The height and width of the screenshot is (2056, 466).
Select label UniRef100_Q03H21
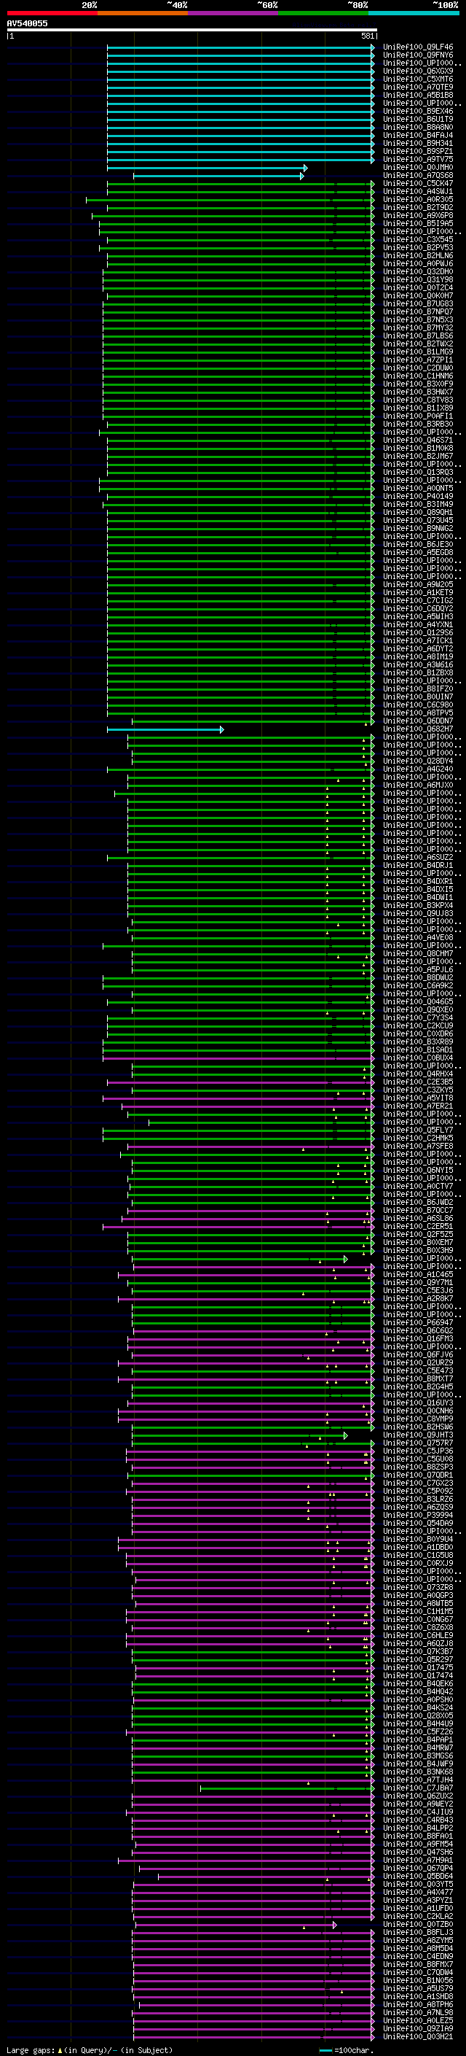point(417,2037)
